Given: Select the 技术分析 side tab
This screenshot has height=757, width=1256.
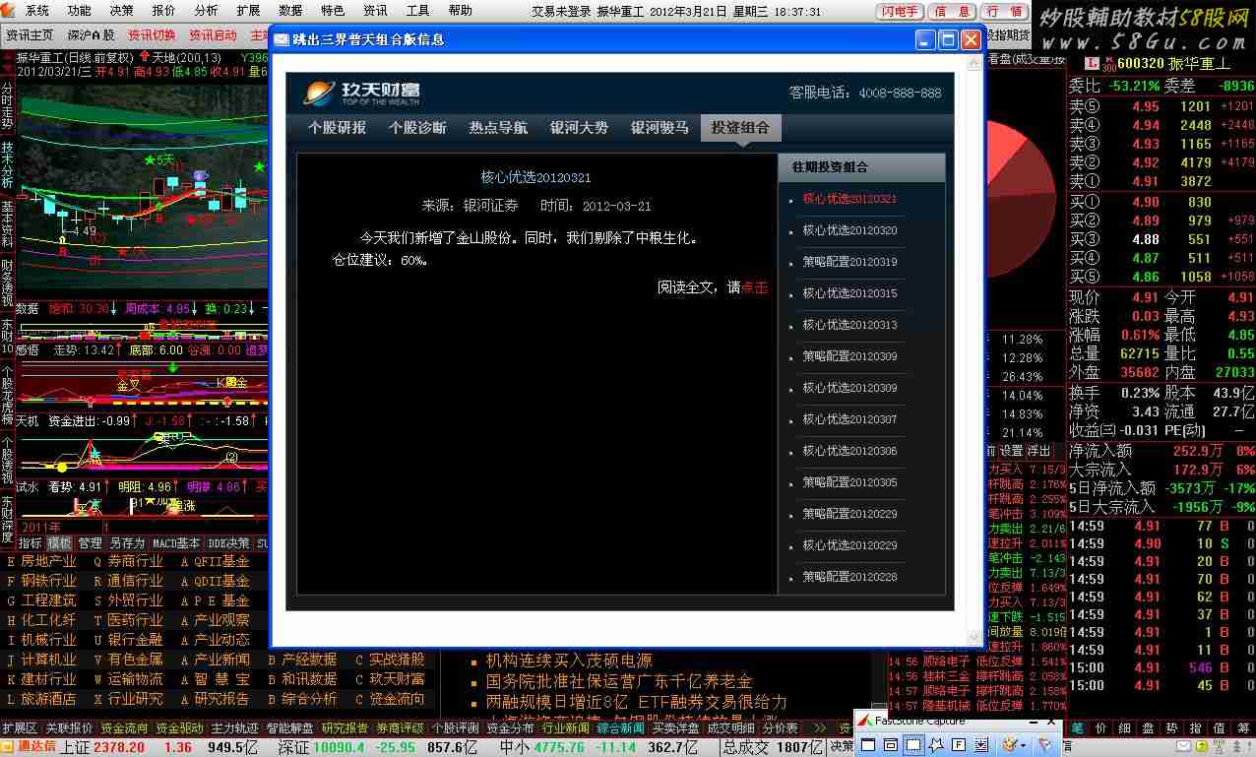Looking at the screenshot, I should pyautogui.click(x=7, y=163).
